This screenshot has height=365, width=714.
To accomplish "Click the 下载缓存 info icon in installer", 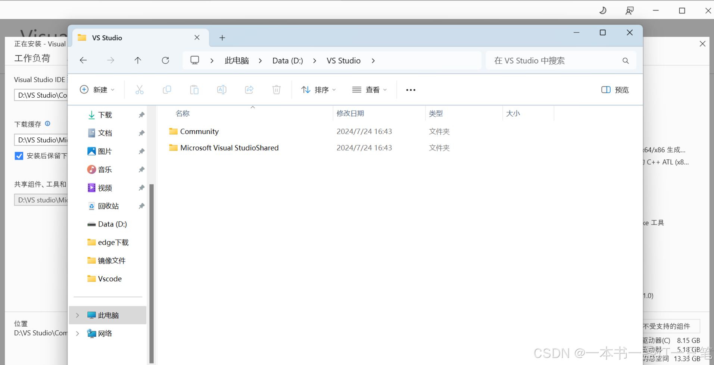I will 47,124.
